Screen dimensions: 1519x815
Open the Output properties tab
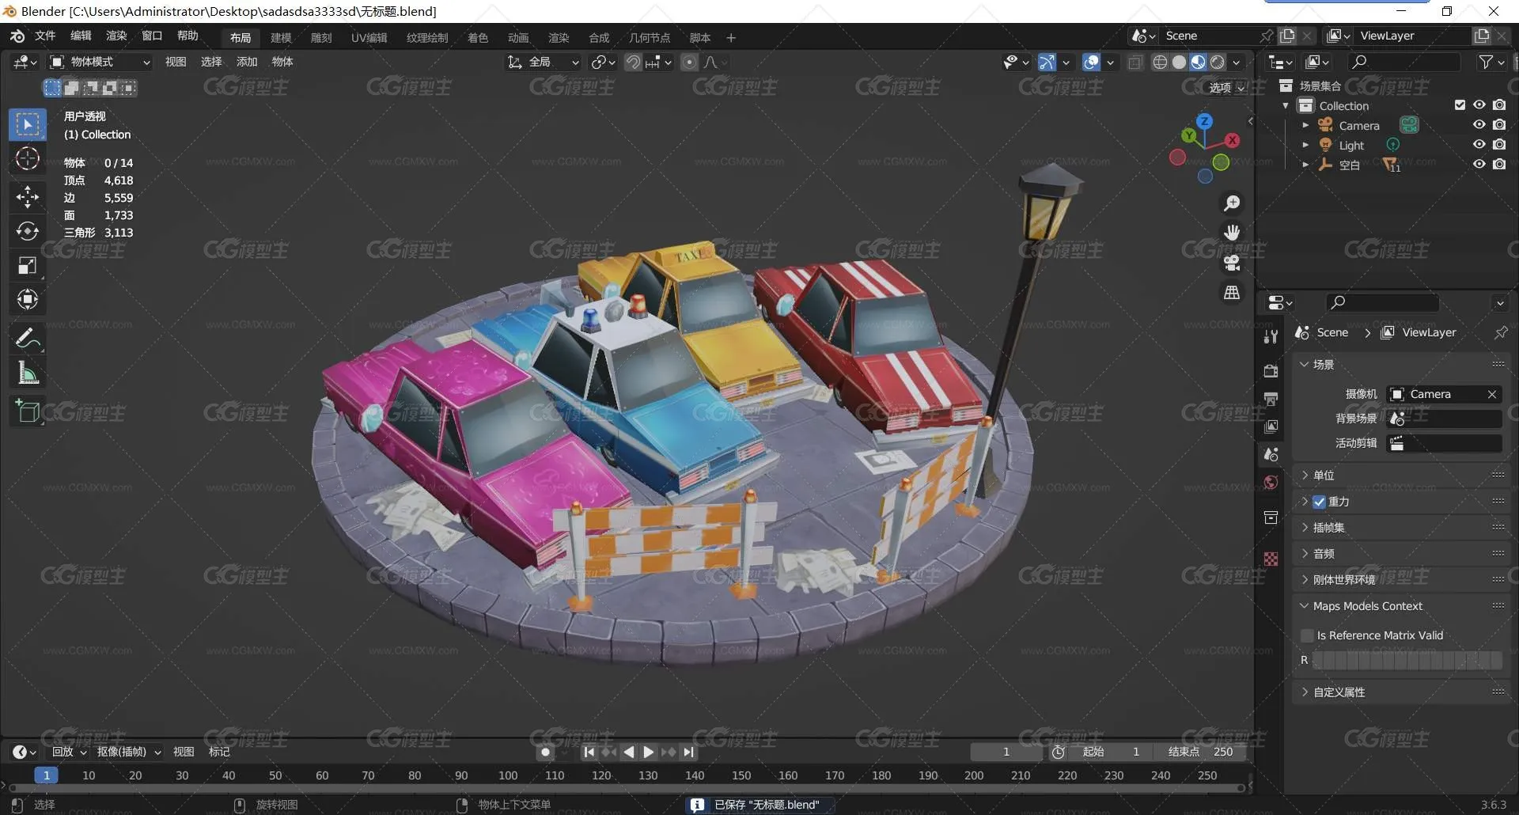coord(1271,399)
